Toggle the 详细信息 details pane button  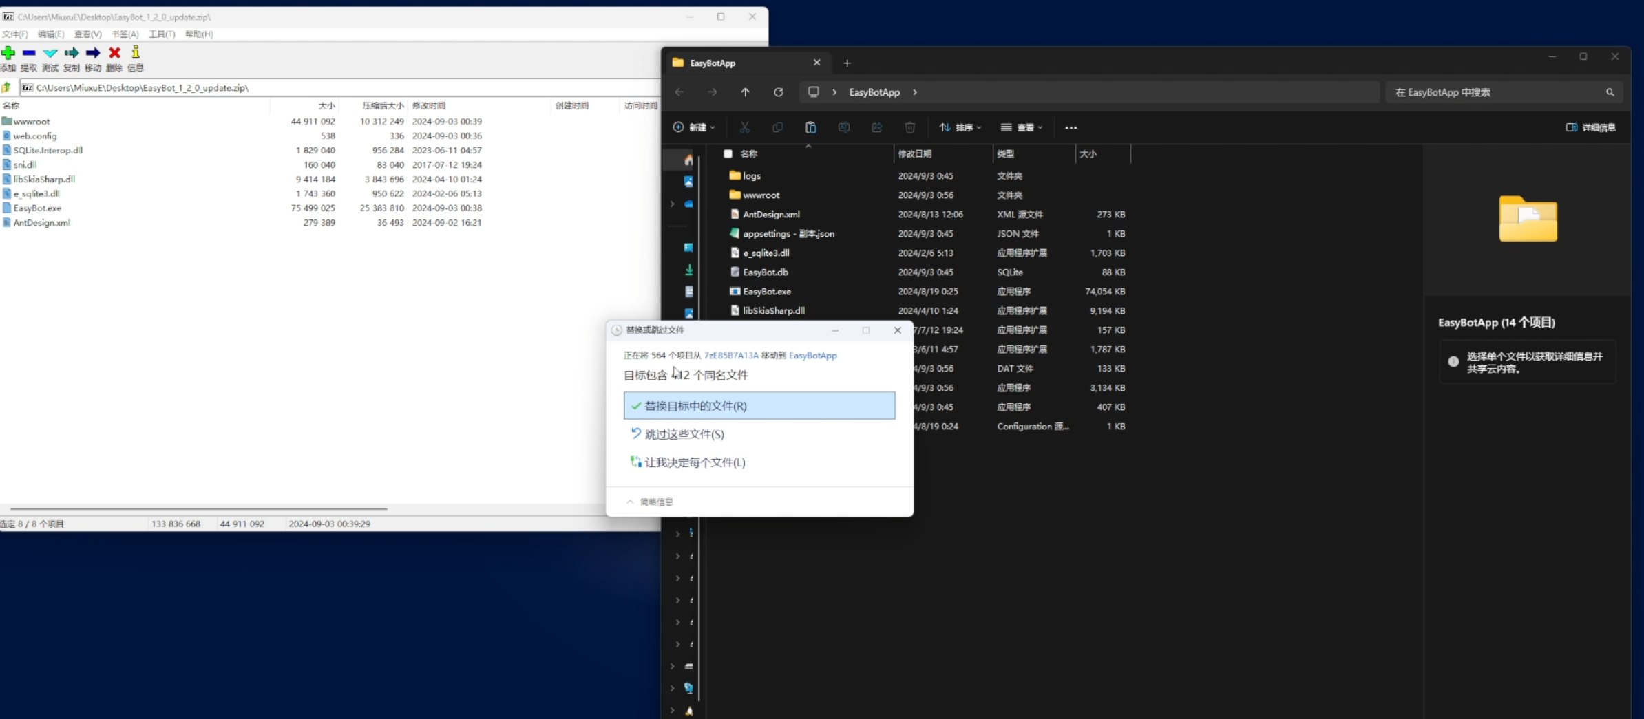(1591, 127)
